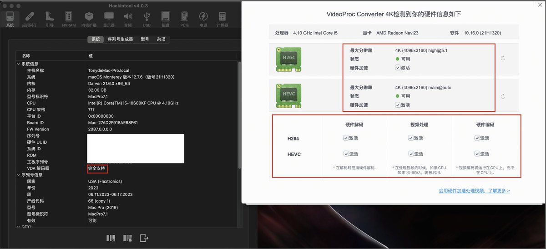Viewport: 546px width, 249px height.
Task: Select the 年份 2023 value
Action: pos(92,188)
